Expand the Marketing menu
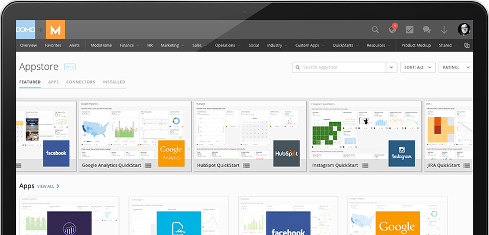The width and height of the screenshot is (489, 235). 172,46
